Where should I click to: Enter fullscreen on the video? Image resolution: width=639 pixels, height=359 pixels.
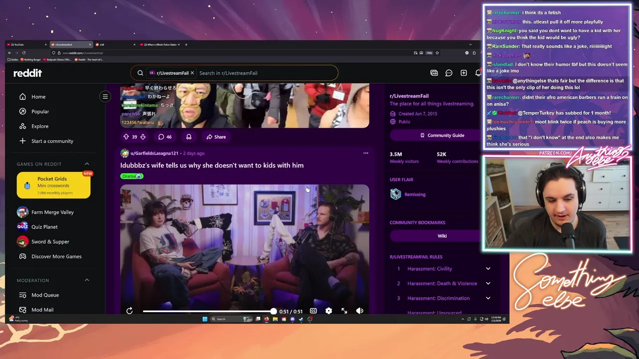[344, 311]
